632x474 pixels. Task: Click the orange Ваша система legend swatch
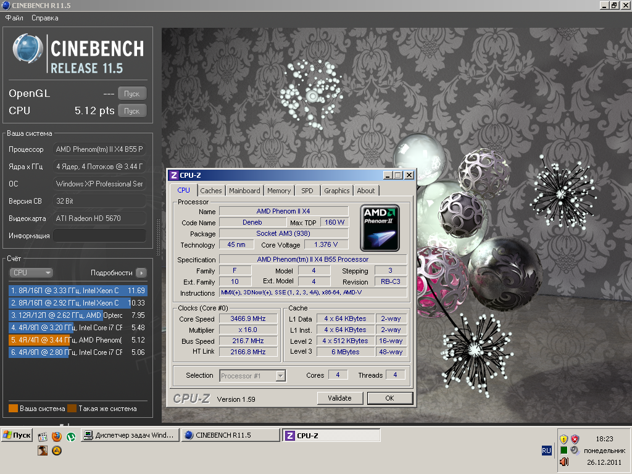click(14, 409)
